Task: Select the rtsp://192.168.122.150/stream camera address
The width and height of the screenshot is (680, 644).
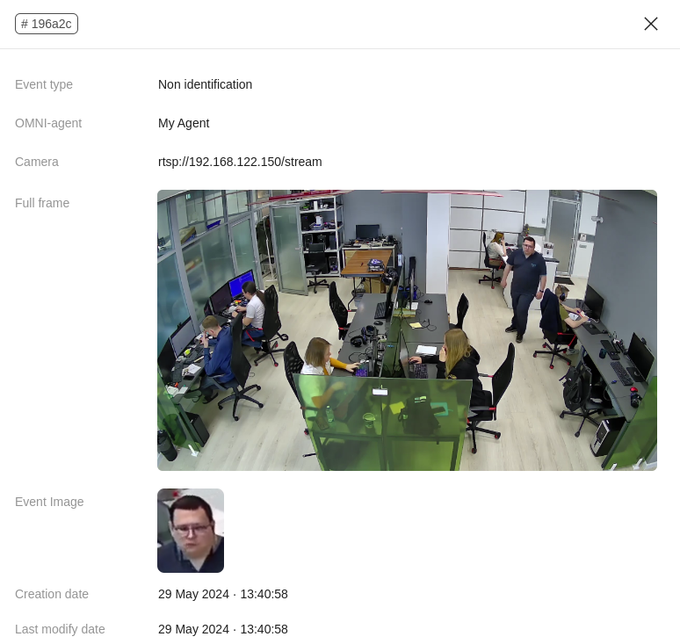Action: [x=240, y=162]
